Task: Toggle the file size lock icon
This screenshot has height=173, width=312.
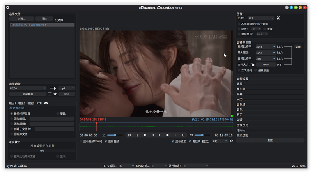Action: (252, 64)
